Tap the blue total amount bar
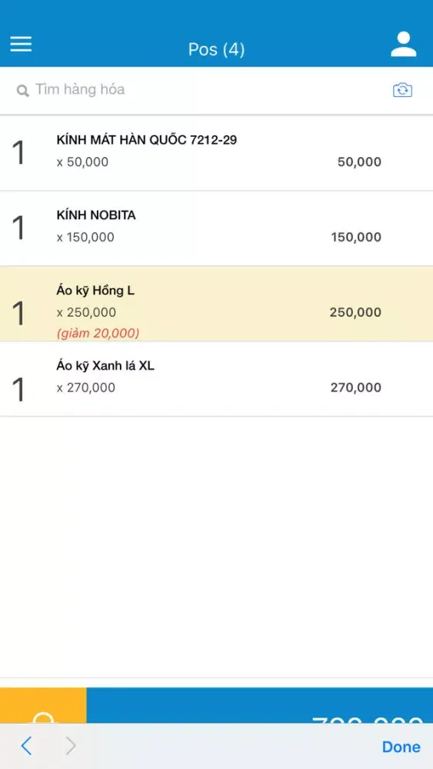The width and height of the screenshot is (433, 769). [x=260, y=705]
